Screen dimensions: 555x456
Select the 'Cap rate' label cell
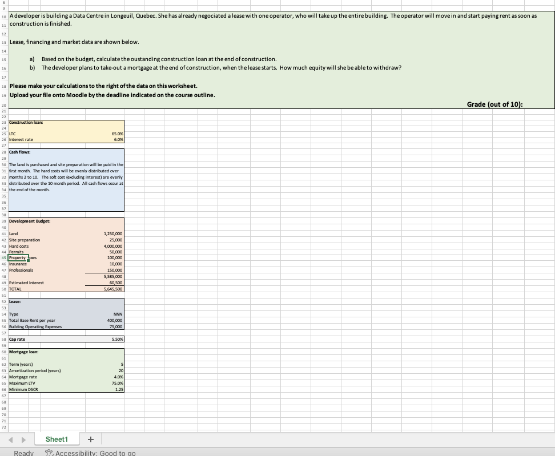[17, 339]
